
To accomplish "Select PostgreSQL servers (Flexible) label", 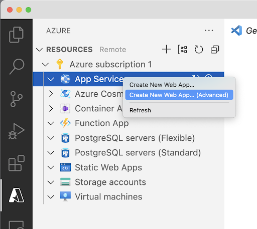I will click(x=135, y=138).
